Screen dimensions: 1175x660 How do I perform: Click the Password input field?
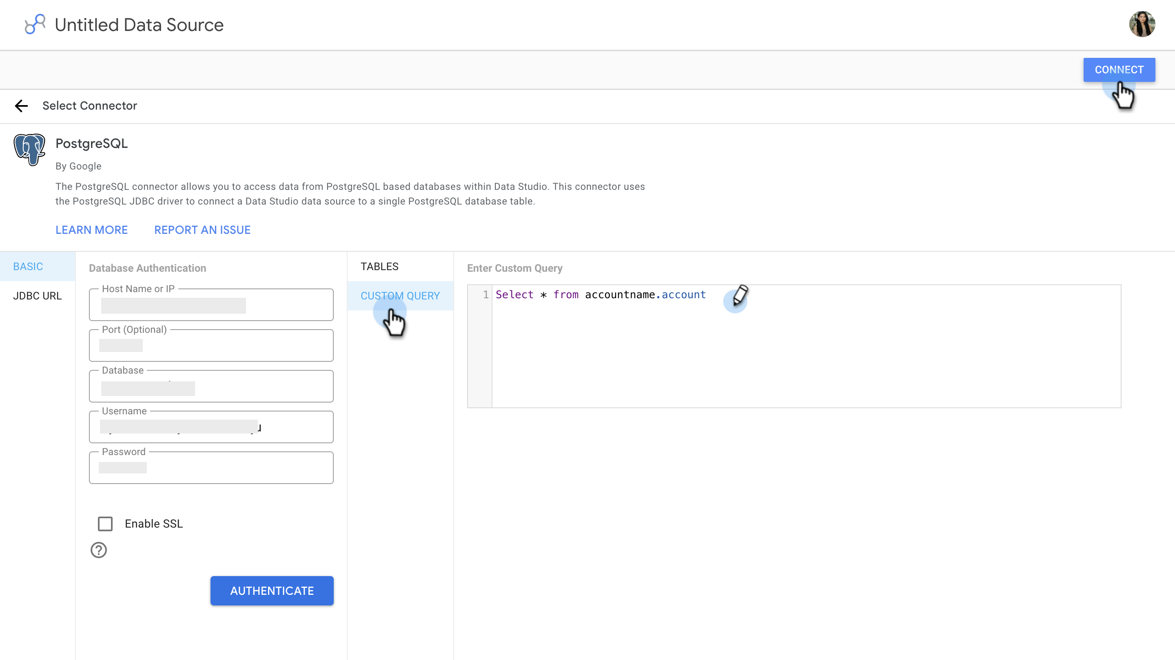(x=211, y=467)
